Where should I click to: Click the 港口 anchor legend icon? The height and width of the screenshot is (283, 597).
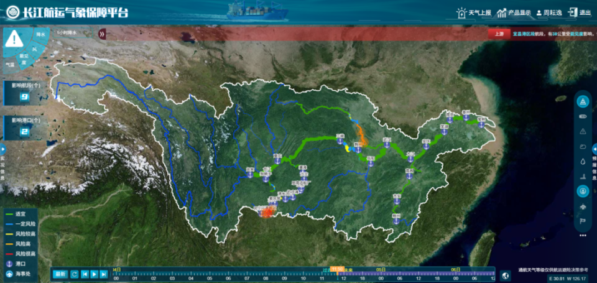(9, 264)
